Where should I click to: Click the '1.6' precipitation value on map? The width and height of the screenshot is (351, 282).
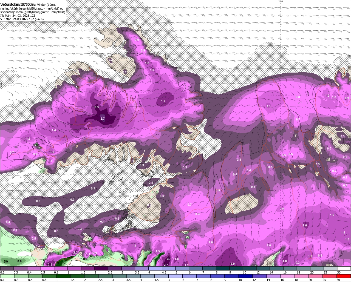[x=305, y=225]
